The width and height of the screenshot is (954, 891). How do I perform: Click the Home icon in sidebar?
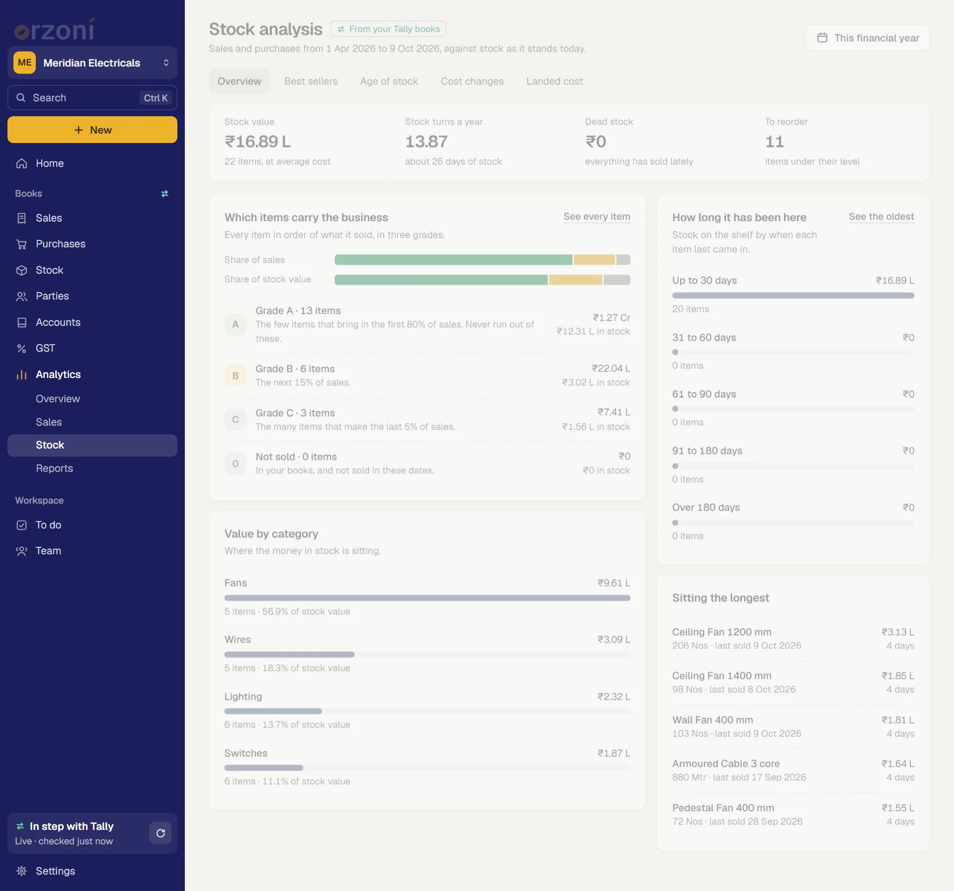pos(21,163)
